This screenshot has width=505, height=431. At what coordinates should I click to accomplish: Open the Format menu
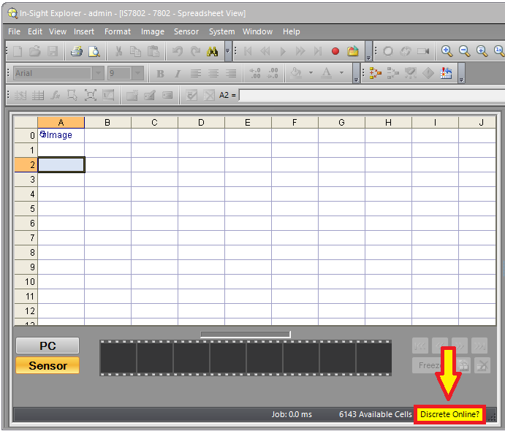(118, 31)
